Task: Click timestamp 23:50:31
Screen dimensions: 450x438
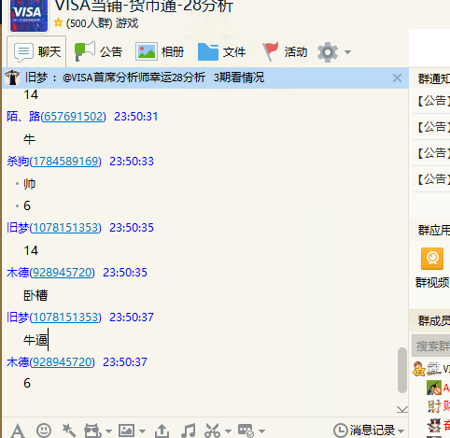Action: pos(136,117)
